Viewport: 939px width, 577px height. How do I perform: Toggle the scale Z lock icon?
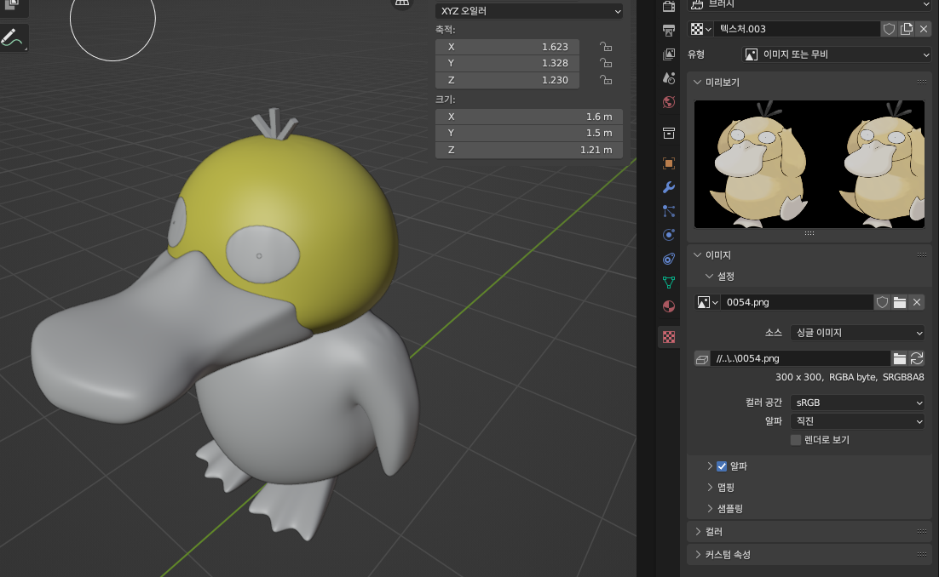point(606,80)
